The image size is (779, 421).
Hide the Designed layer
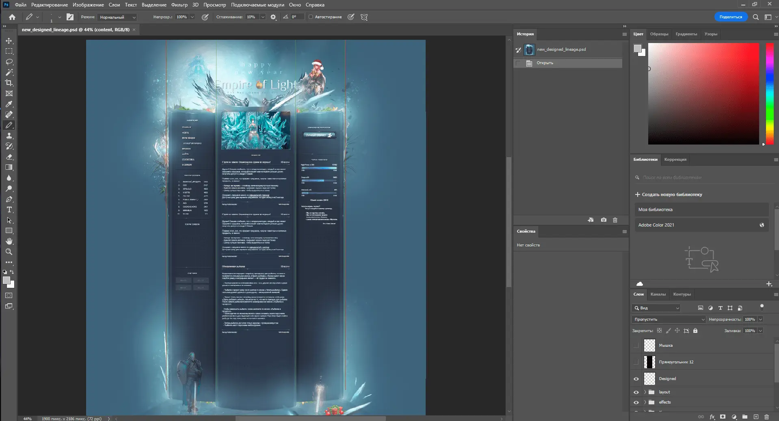click(636, 379)
